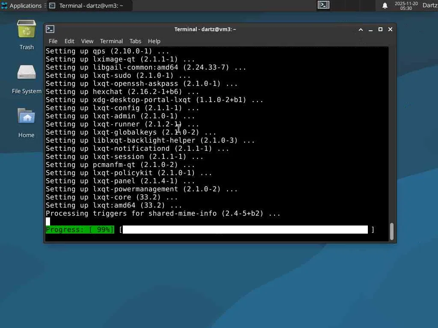This screenshot has height=328, width=438.
Task: Click the line 'Setting up libgail-common:amd64'
Action: (146, 67)
